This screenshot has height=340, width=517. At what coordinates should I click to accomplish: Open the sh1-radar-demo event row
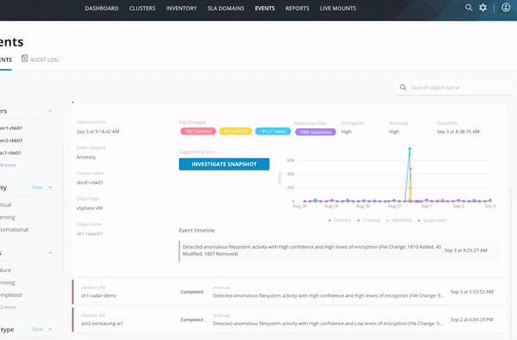coord(289,292)
